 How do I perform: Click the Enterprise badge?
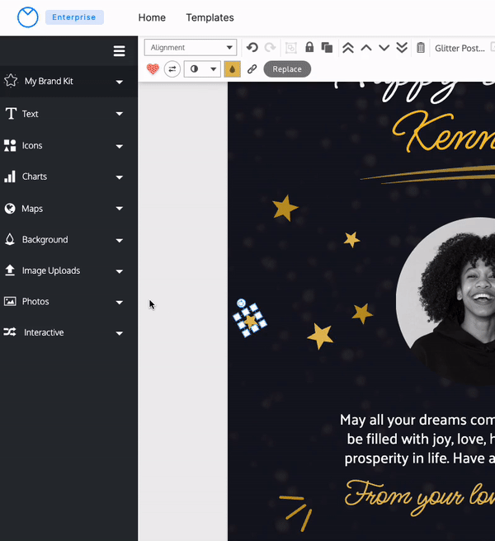74,17
